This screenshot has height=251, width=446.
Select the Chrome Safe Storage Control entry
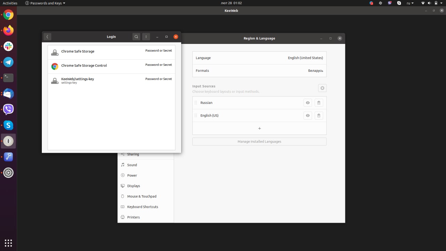111,66
